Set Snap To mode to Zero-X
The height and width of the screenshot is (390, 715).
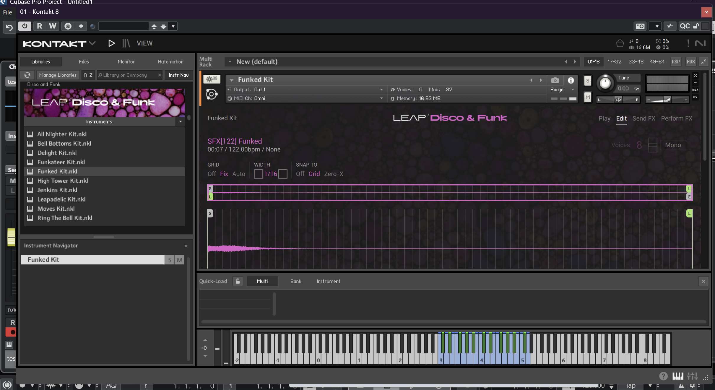pos(334,174)
